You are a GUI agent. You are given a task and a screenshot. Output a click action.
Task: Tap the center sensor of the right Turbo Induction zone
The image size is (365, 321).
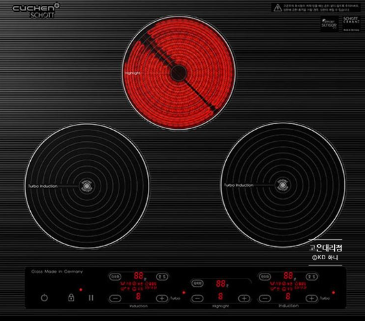click(x=283, y=185)
